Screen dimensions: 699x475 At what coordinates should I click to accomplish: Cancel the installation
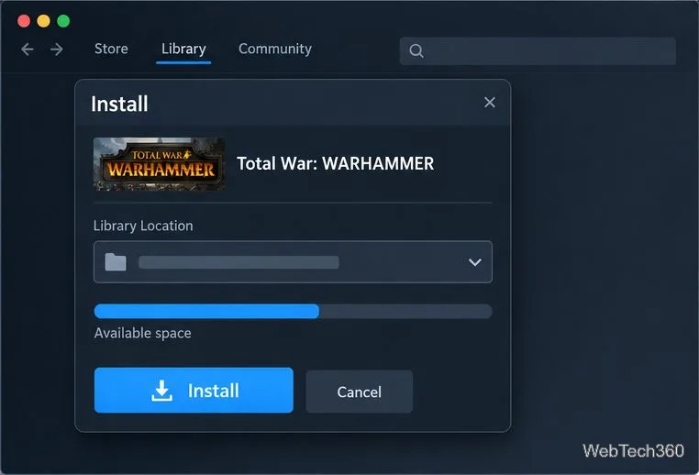tap(360, 392)
